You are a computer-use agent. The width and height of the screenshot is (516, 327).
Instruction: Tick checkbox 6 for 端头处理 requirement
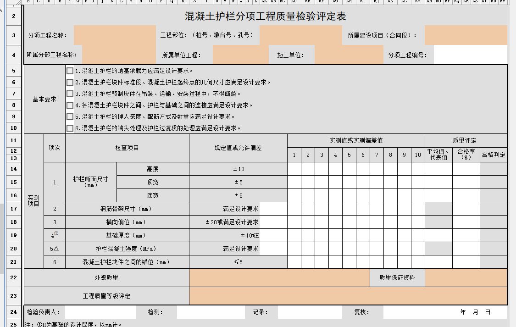pyautogui.click(x=70, y=128)
